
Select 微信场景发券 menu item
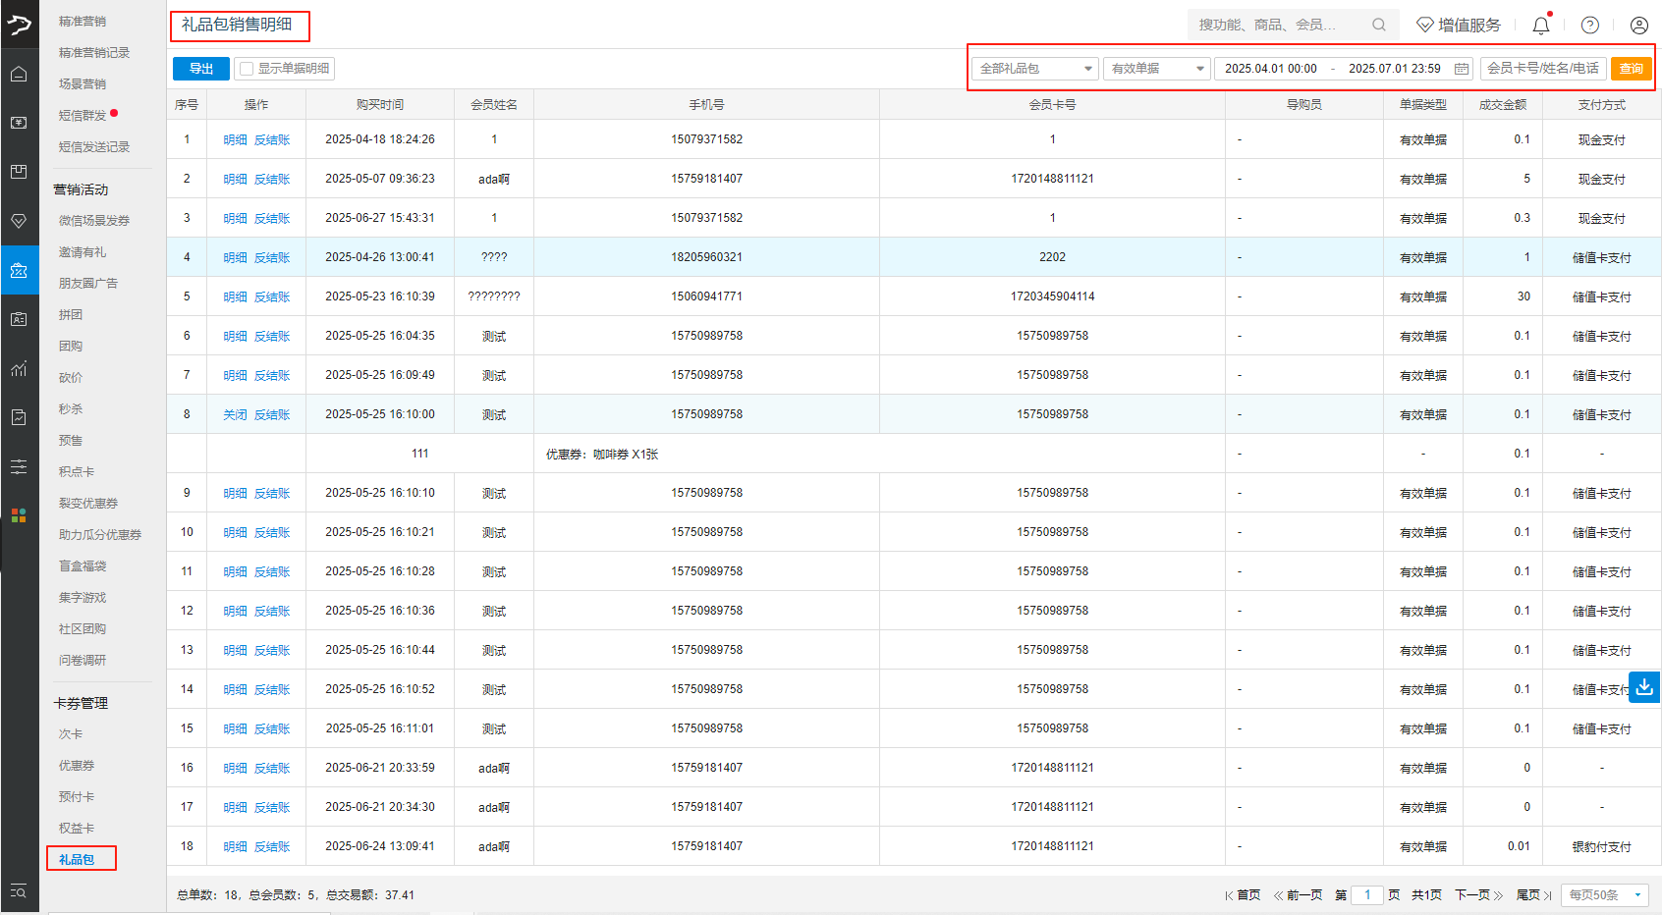click(x=94, y=221)
